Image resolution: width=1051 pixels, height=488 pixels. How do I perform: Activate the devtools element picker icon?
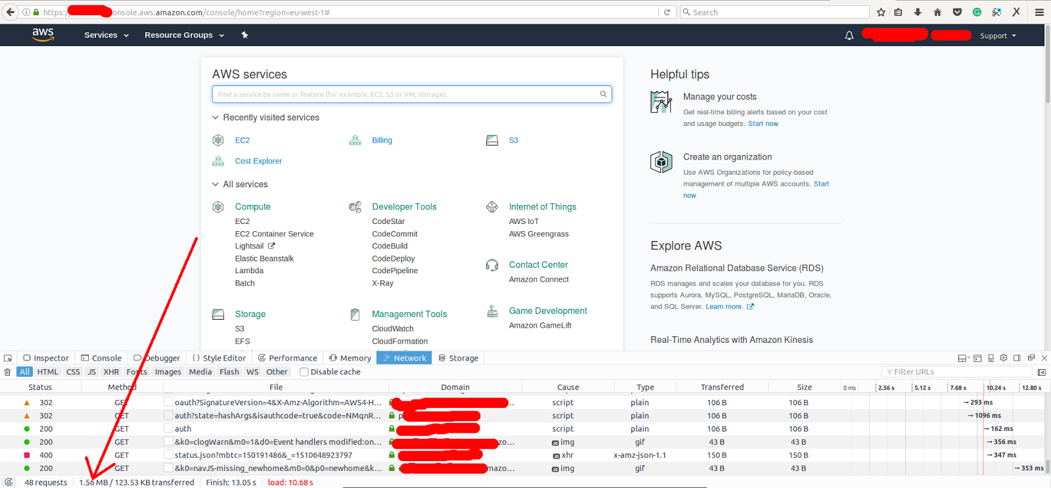tap(8, 358)
